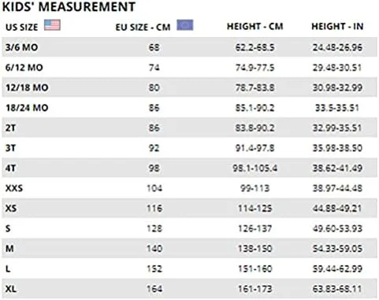Click the 18/24 MO size label
The width and height of the screenshot is (379, 300).
click(x=27, y=108)
